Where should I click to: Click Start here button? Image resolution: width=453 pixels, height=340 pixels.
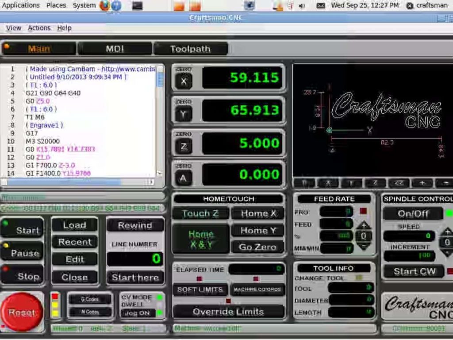click(135, 277)
